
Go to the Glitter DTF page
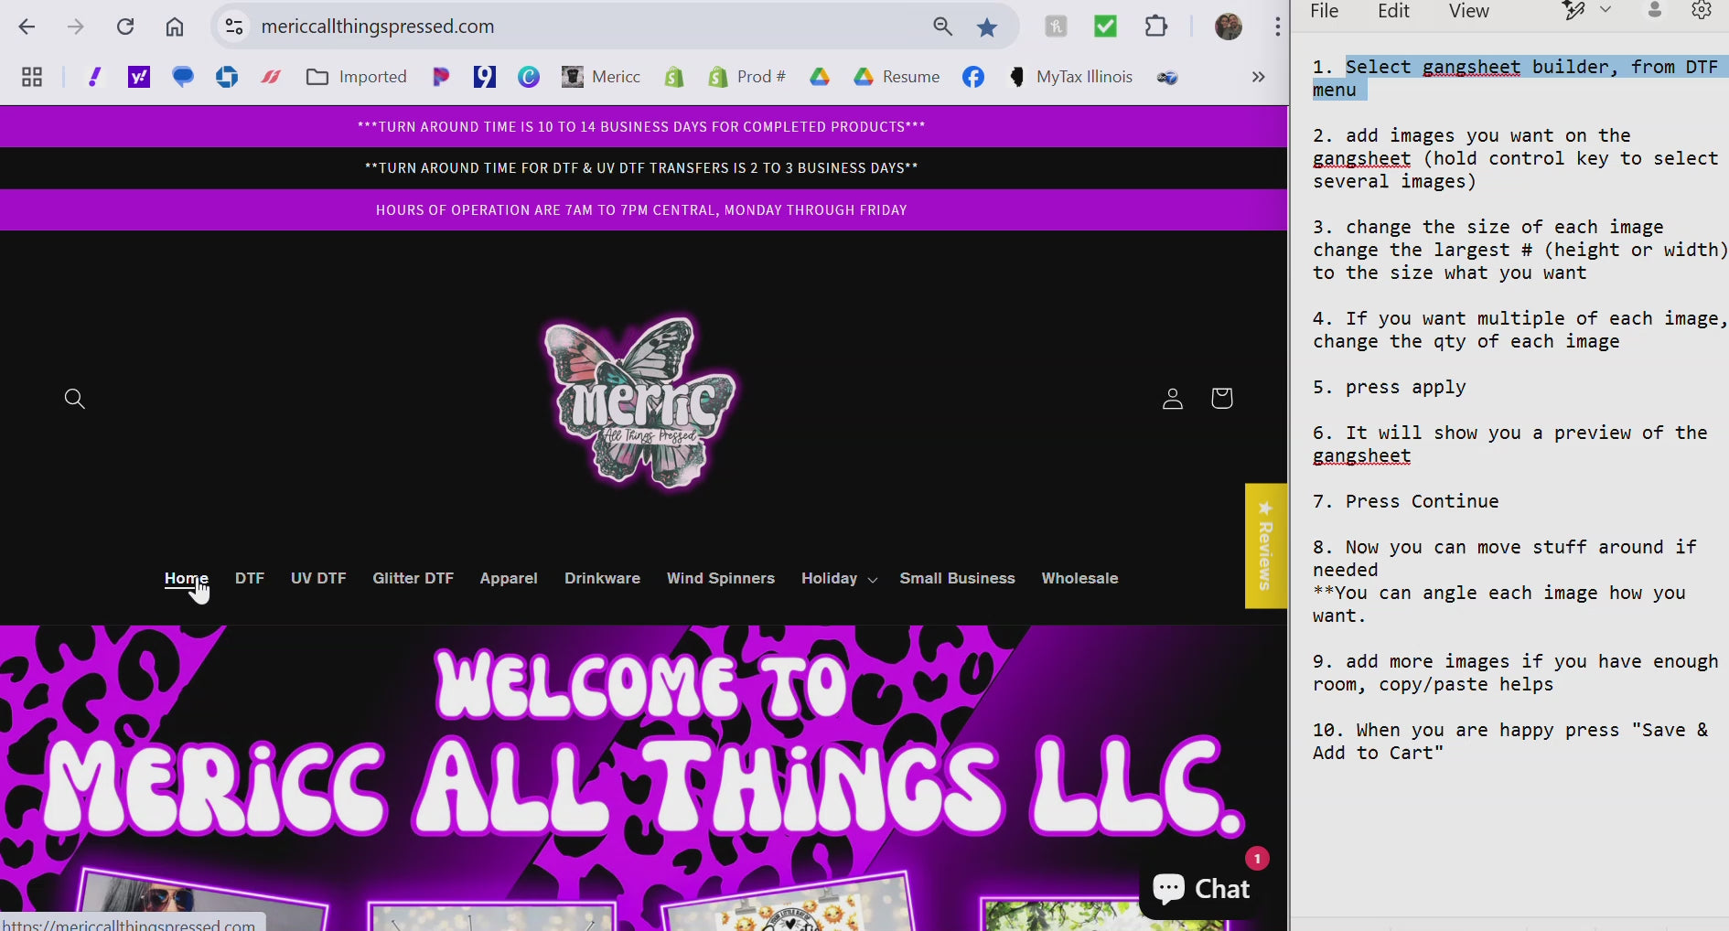(413, 579)
